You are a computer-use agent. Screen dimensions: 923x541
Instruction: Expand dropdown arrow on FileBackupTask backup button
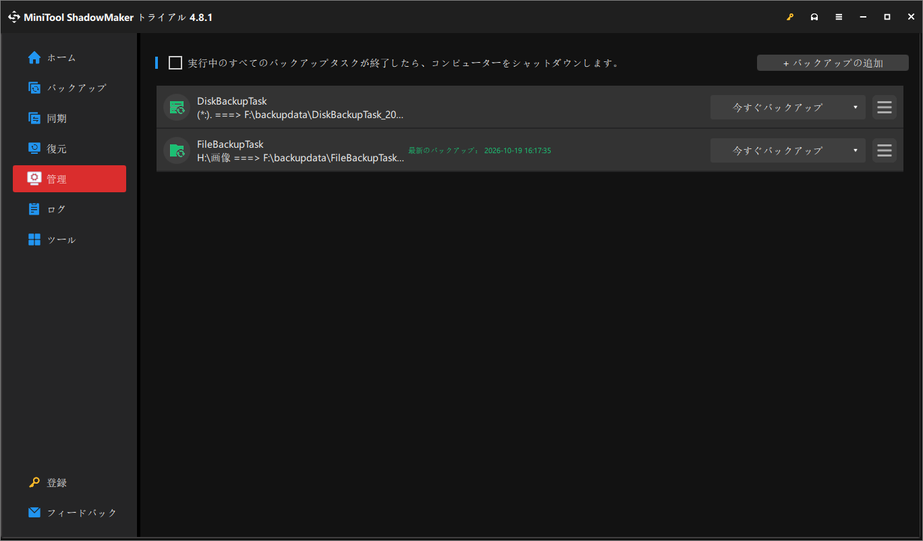click(856, 150)
